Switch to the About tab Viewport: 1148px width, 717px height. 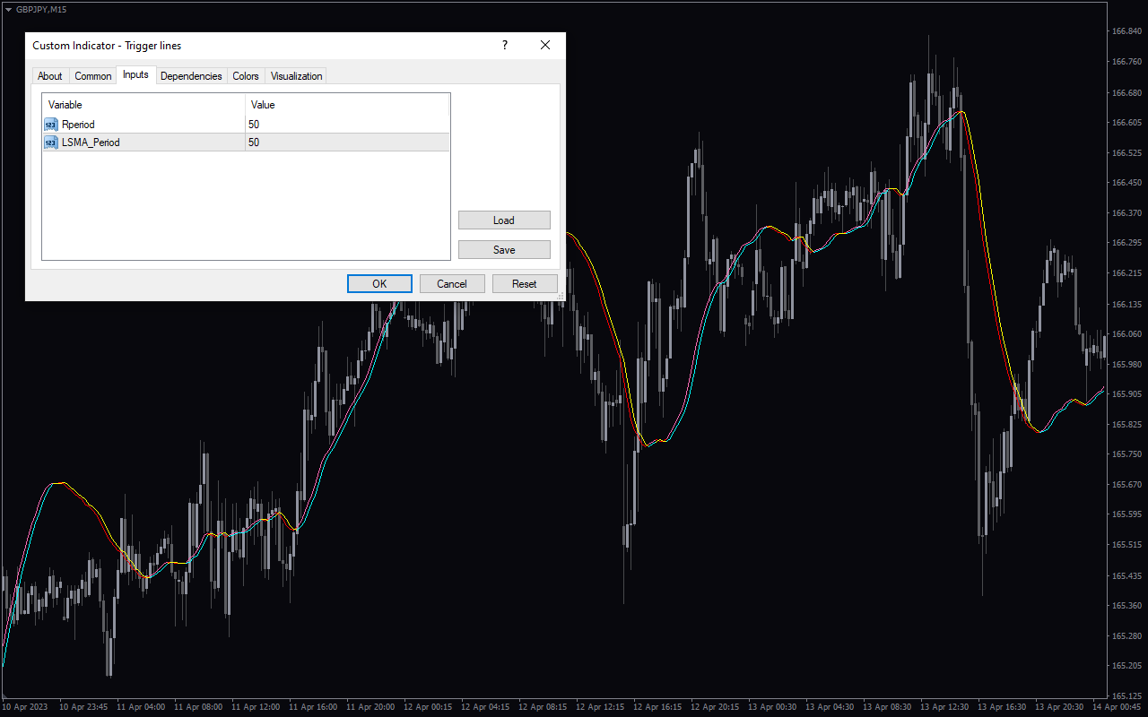50,76
